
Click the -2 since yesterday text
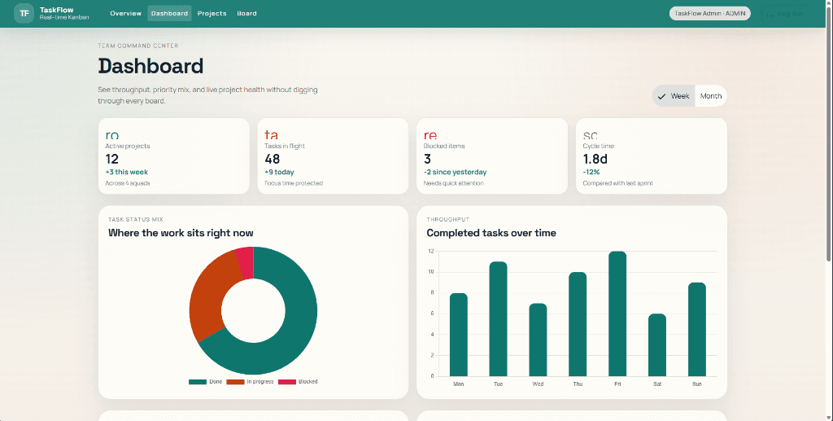(456, 173)
